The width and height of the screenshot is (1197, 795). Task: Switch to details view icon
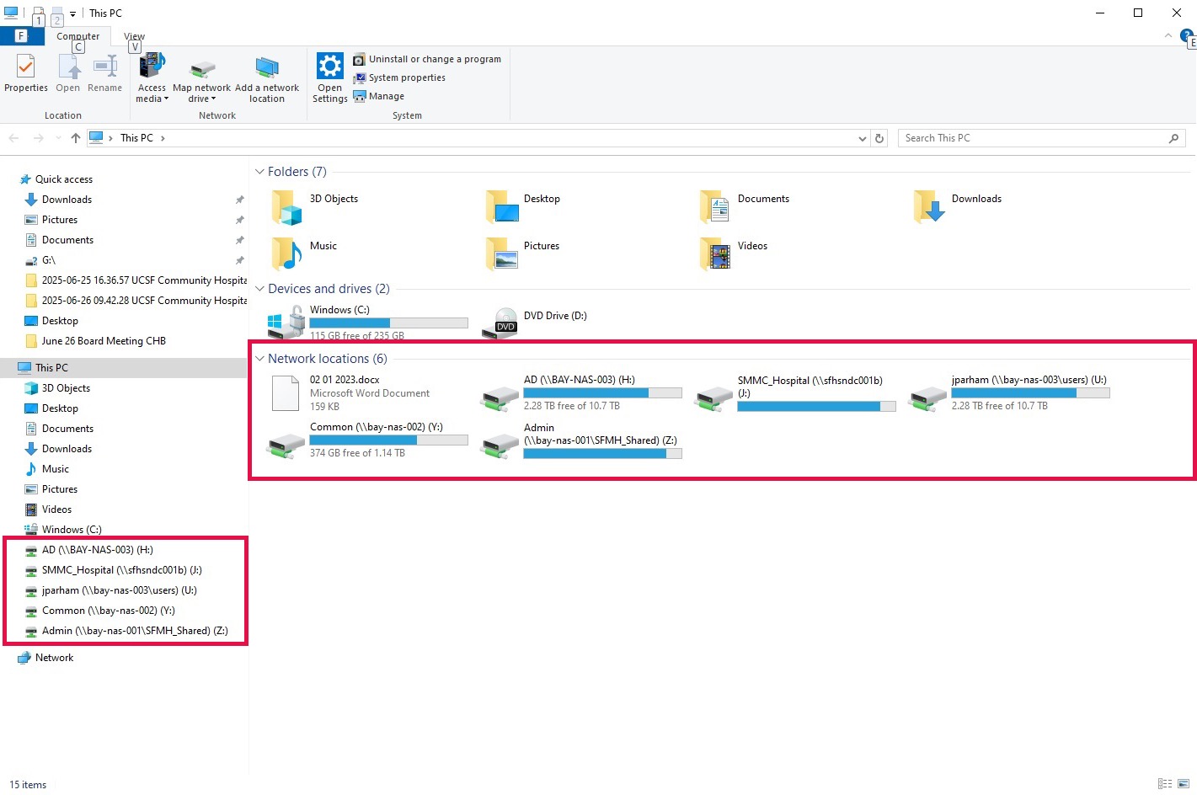click(1165, 783)
